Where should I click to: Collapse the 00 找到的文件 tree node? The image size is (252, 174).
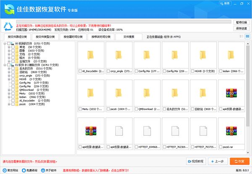point(5,43)
